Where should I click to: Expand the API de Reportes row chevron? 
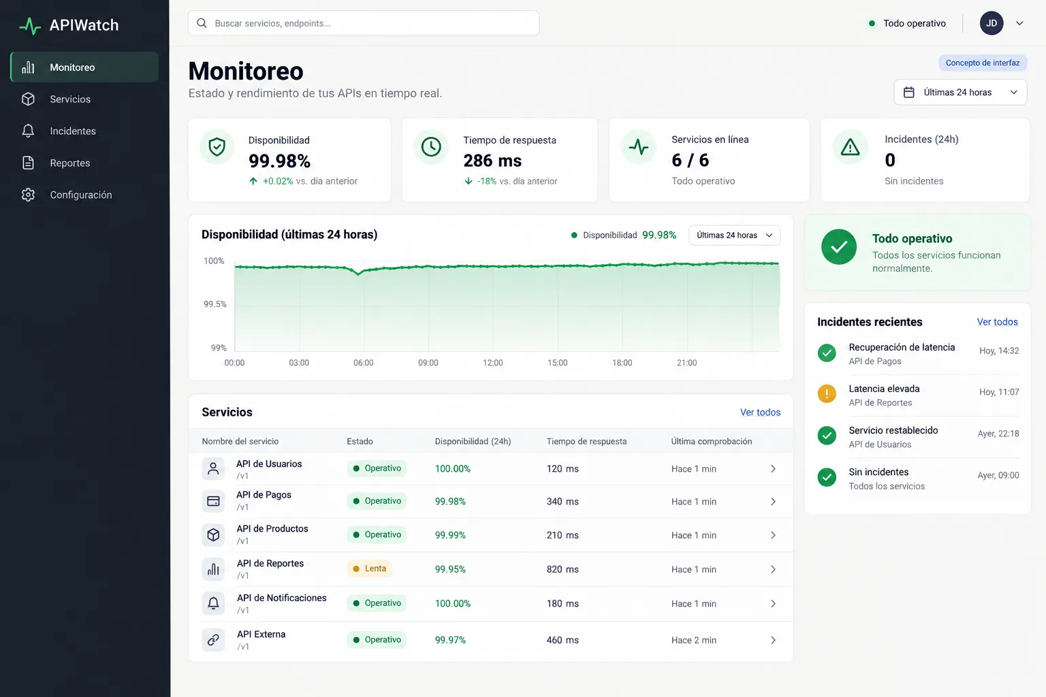(x=773, y=569)
